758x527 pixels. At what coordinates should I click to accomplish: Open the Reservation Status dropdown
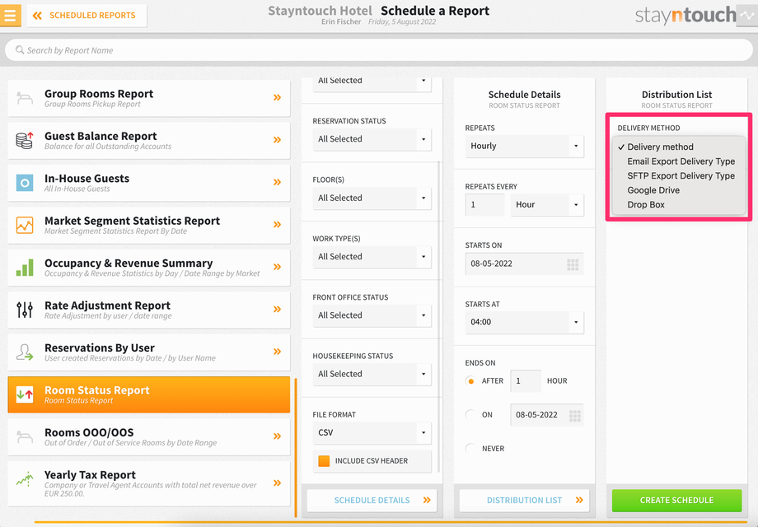(x=372, y=139)
